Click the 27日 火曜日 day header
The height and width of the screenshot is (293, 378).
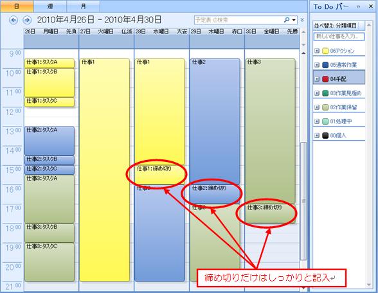106,31
